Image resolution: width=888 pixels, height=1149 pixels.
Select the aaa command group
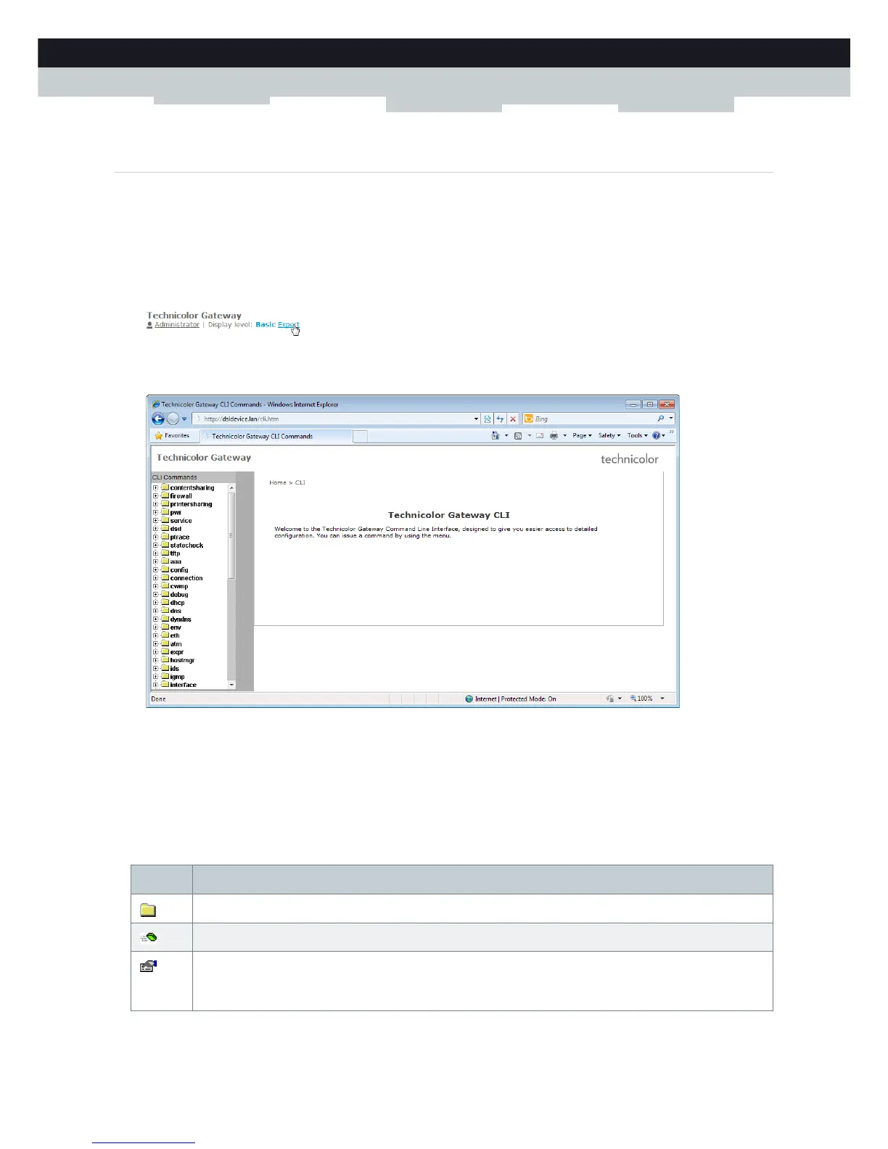click(x=176, y=561)
